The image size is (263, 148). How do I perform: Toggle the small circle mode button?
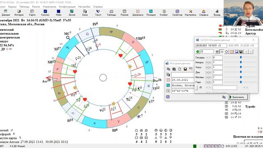coord(222,52)
